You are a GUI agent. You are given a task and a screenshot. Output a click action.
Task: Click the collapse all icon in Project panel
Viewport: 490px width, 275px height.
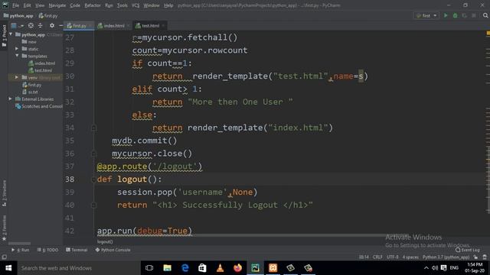(41, 25)
